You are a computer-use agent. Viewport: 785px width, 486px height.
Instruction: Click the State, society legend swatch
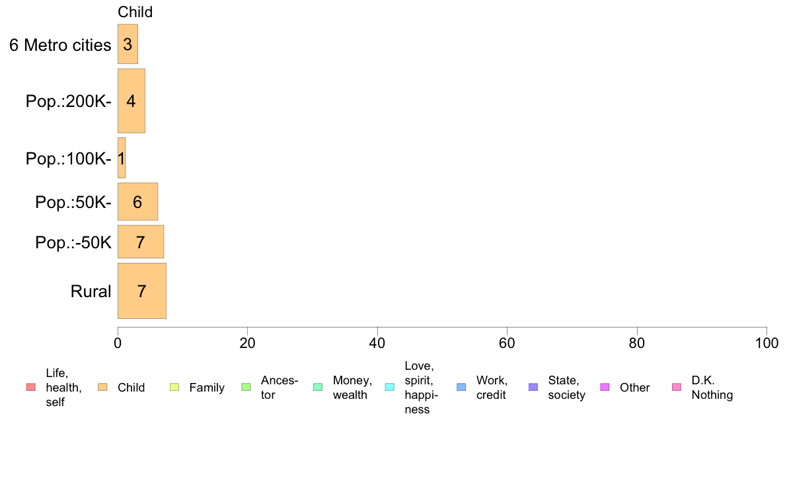pyautogui.click(x=533, y=388)
